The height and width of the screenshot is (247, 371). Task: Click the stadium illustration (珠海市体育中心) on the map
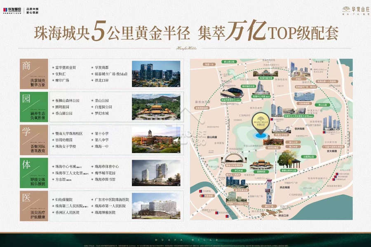[231, 93]
